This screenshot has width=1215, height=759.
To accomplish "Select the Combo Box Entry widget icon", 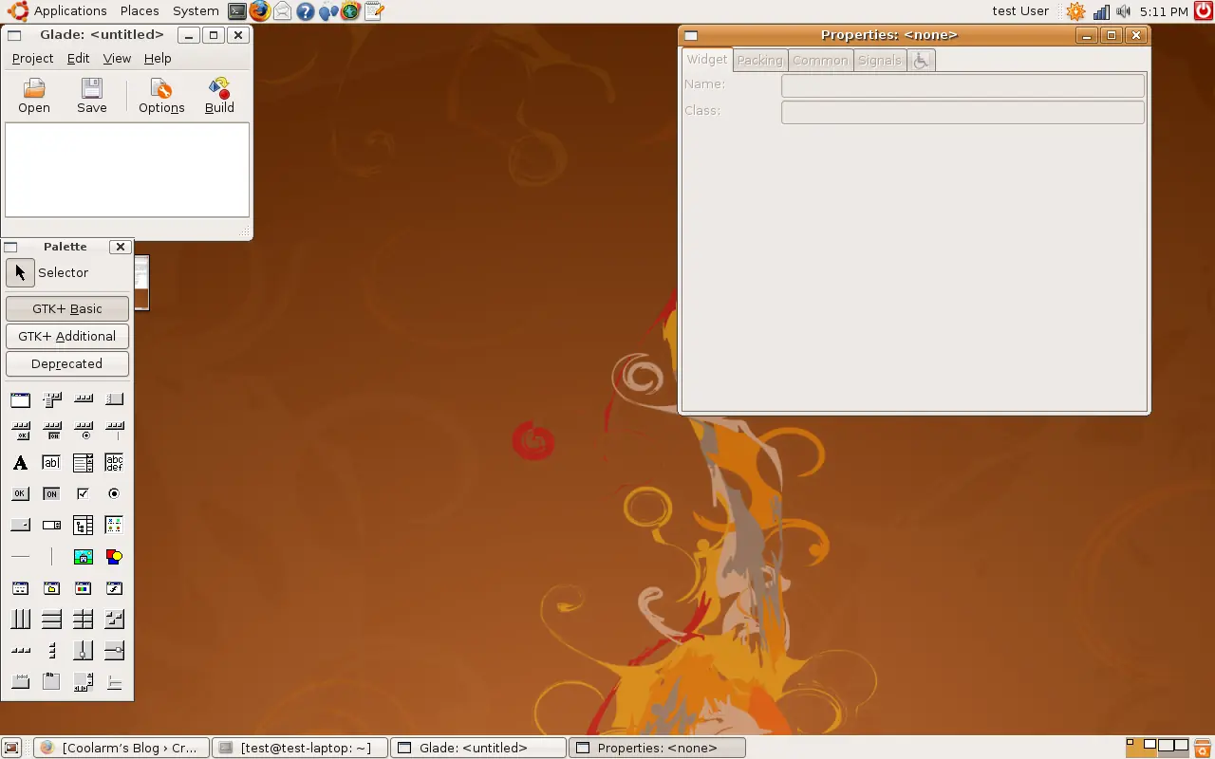I will click(x=84, y=463).
